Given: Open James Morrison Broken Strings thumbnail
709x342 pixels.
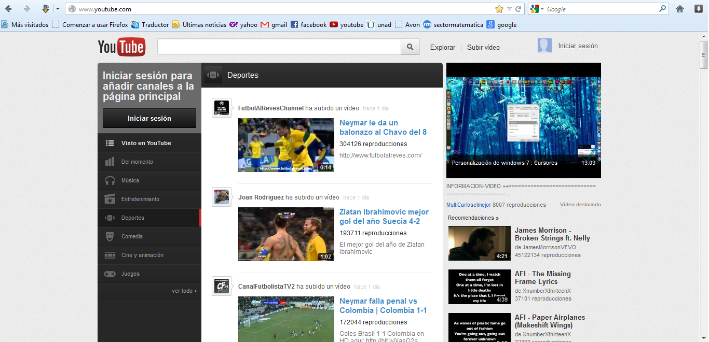Looking at the screenshot, I should click(480, 243).
